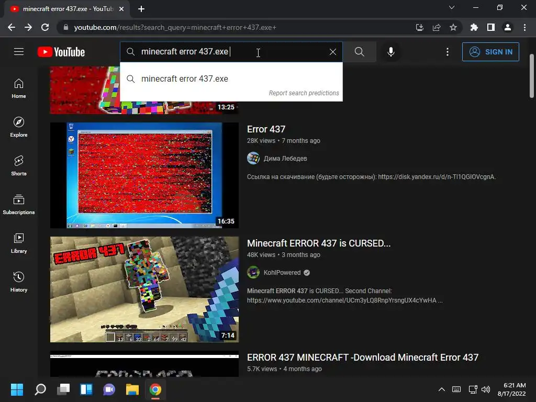
Task: Open 'Minecraft ERROR 437 is CURSED...' title
Action: click(x=319, y=243)
